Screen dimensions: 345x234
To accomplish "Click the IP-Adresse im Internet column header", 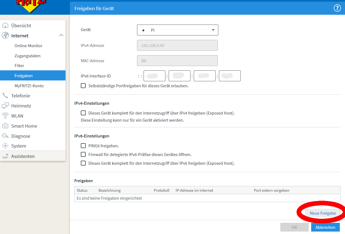I will tap(194, 190).
